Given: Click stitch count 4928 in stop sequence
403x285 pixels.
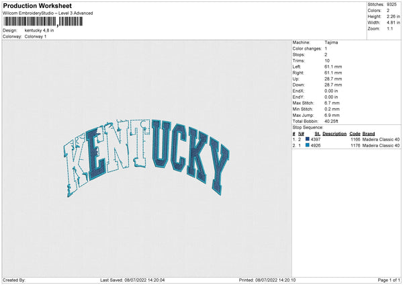Looking at the screenshot, I should click(316, 146).
